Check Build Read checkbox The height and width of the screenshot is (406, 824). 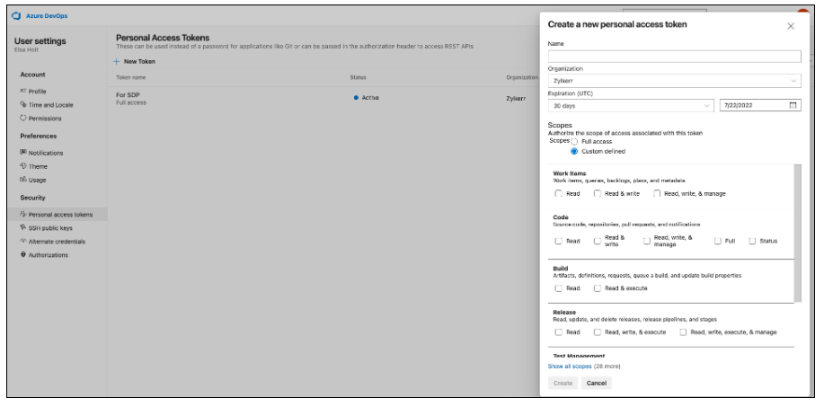559,288
